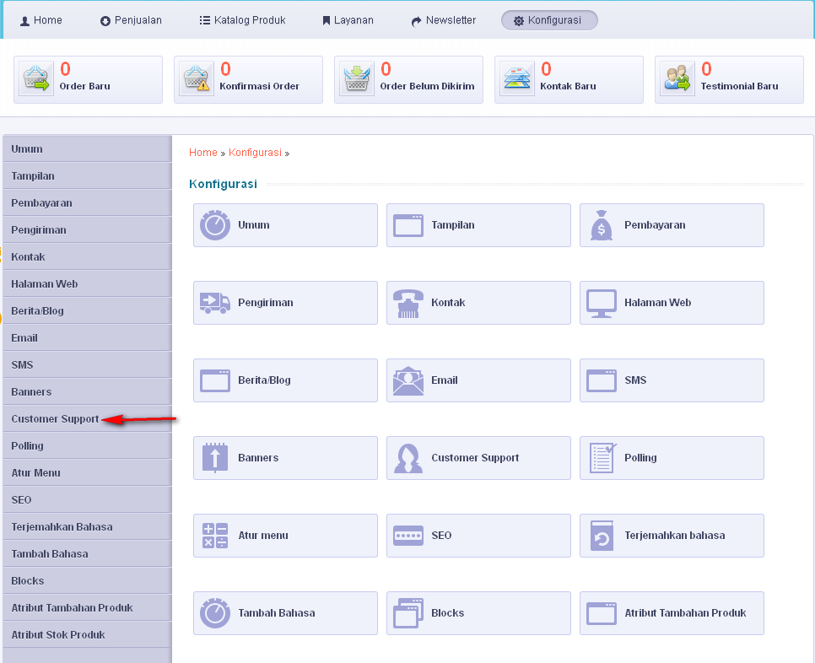The image size is (815, 663).
Task: Select the envelope Email icon in grid
Action: pyautogui.click(x=408, y=381)
